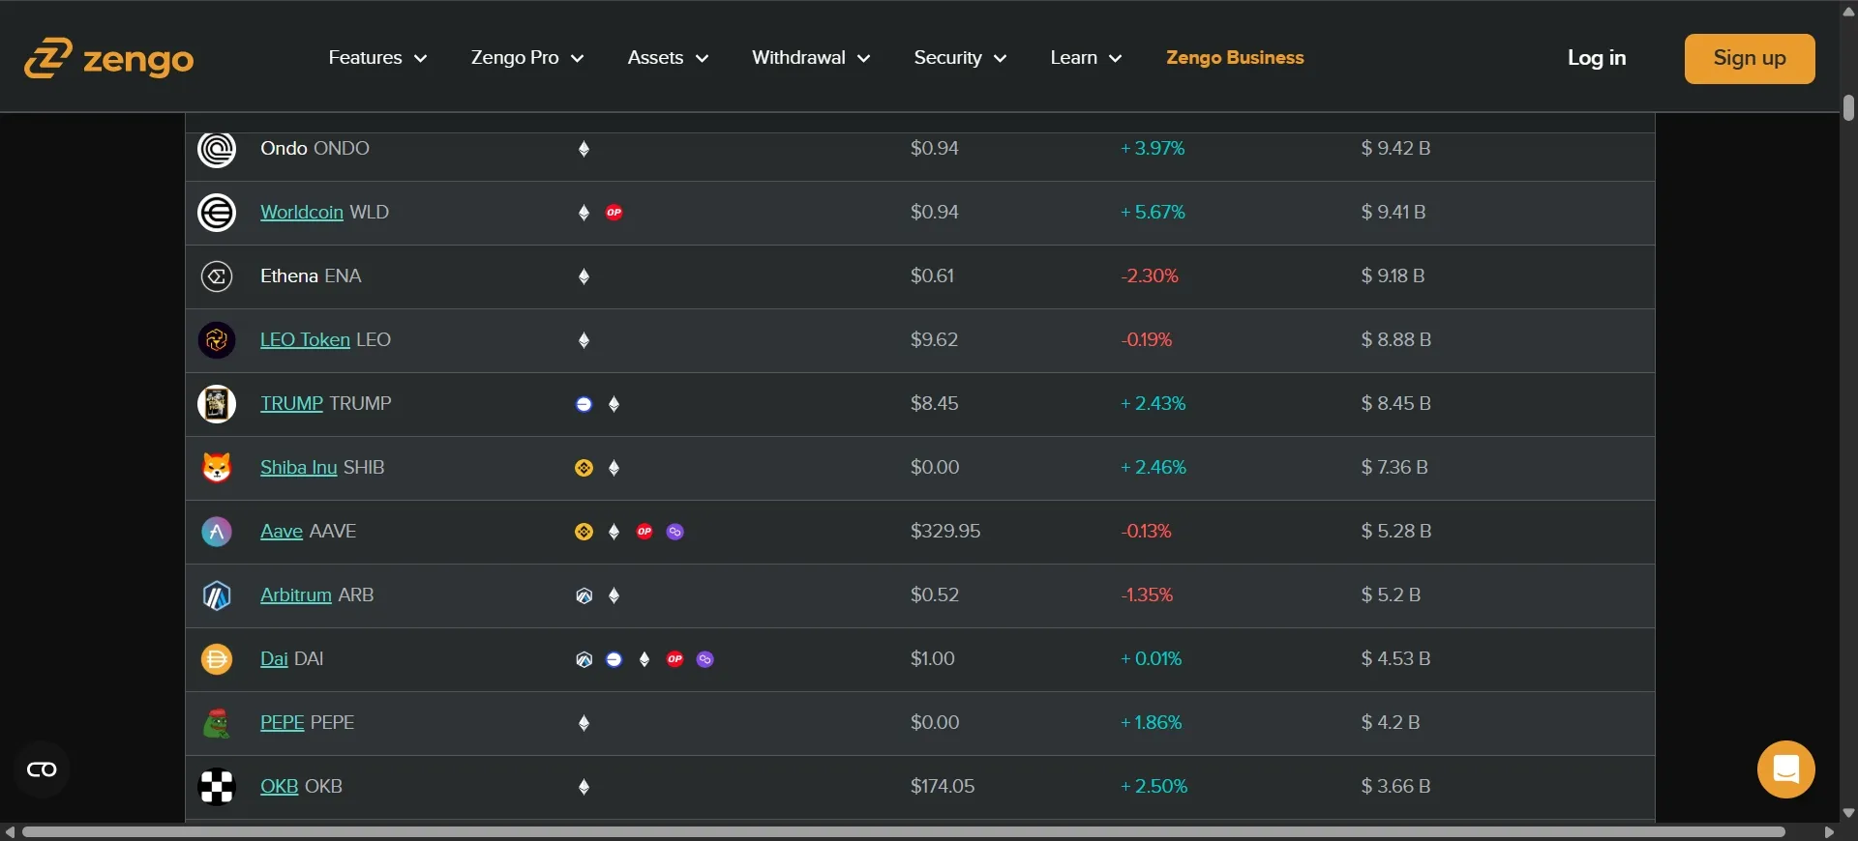
Task: Expand the Withdrawal dropdown menu
Action: pyautogui.click(x=811, y=58)
